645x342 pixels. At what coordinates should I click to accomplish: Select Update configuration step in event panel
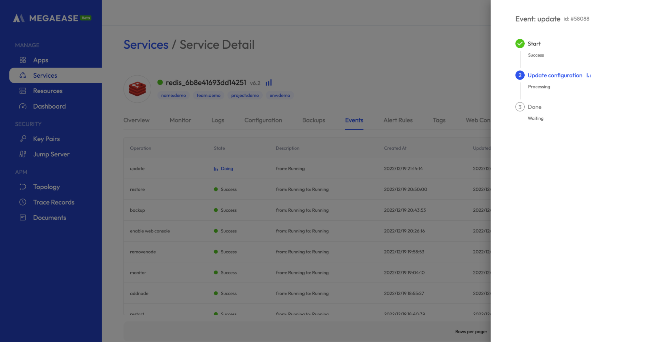(555, 75)
